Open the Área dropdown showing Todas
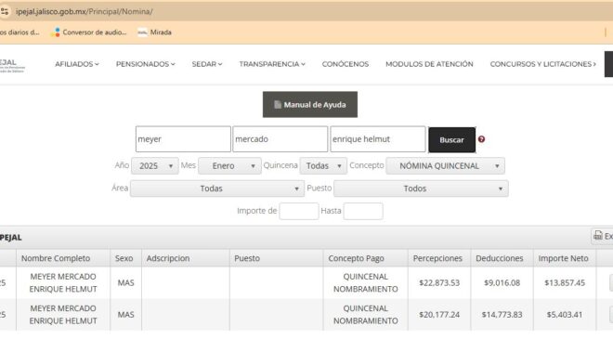This screenshot has height=339, width=613. pyautogui.click(x=217, y=189)
